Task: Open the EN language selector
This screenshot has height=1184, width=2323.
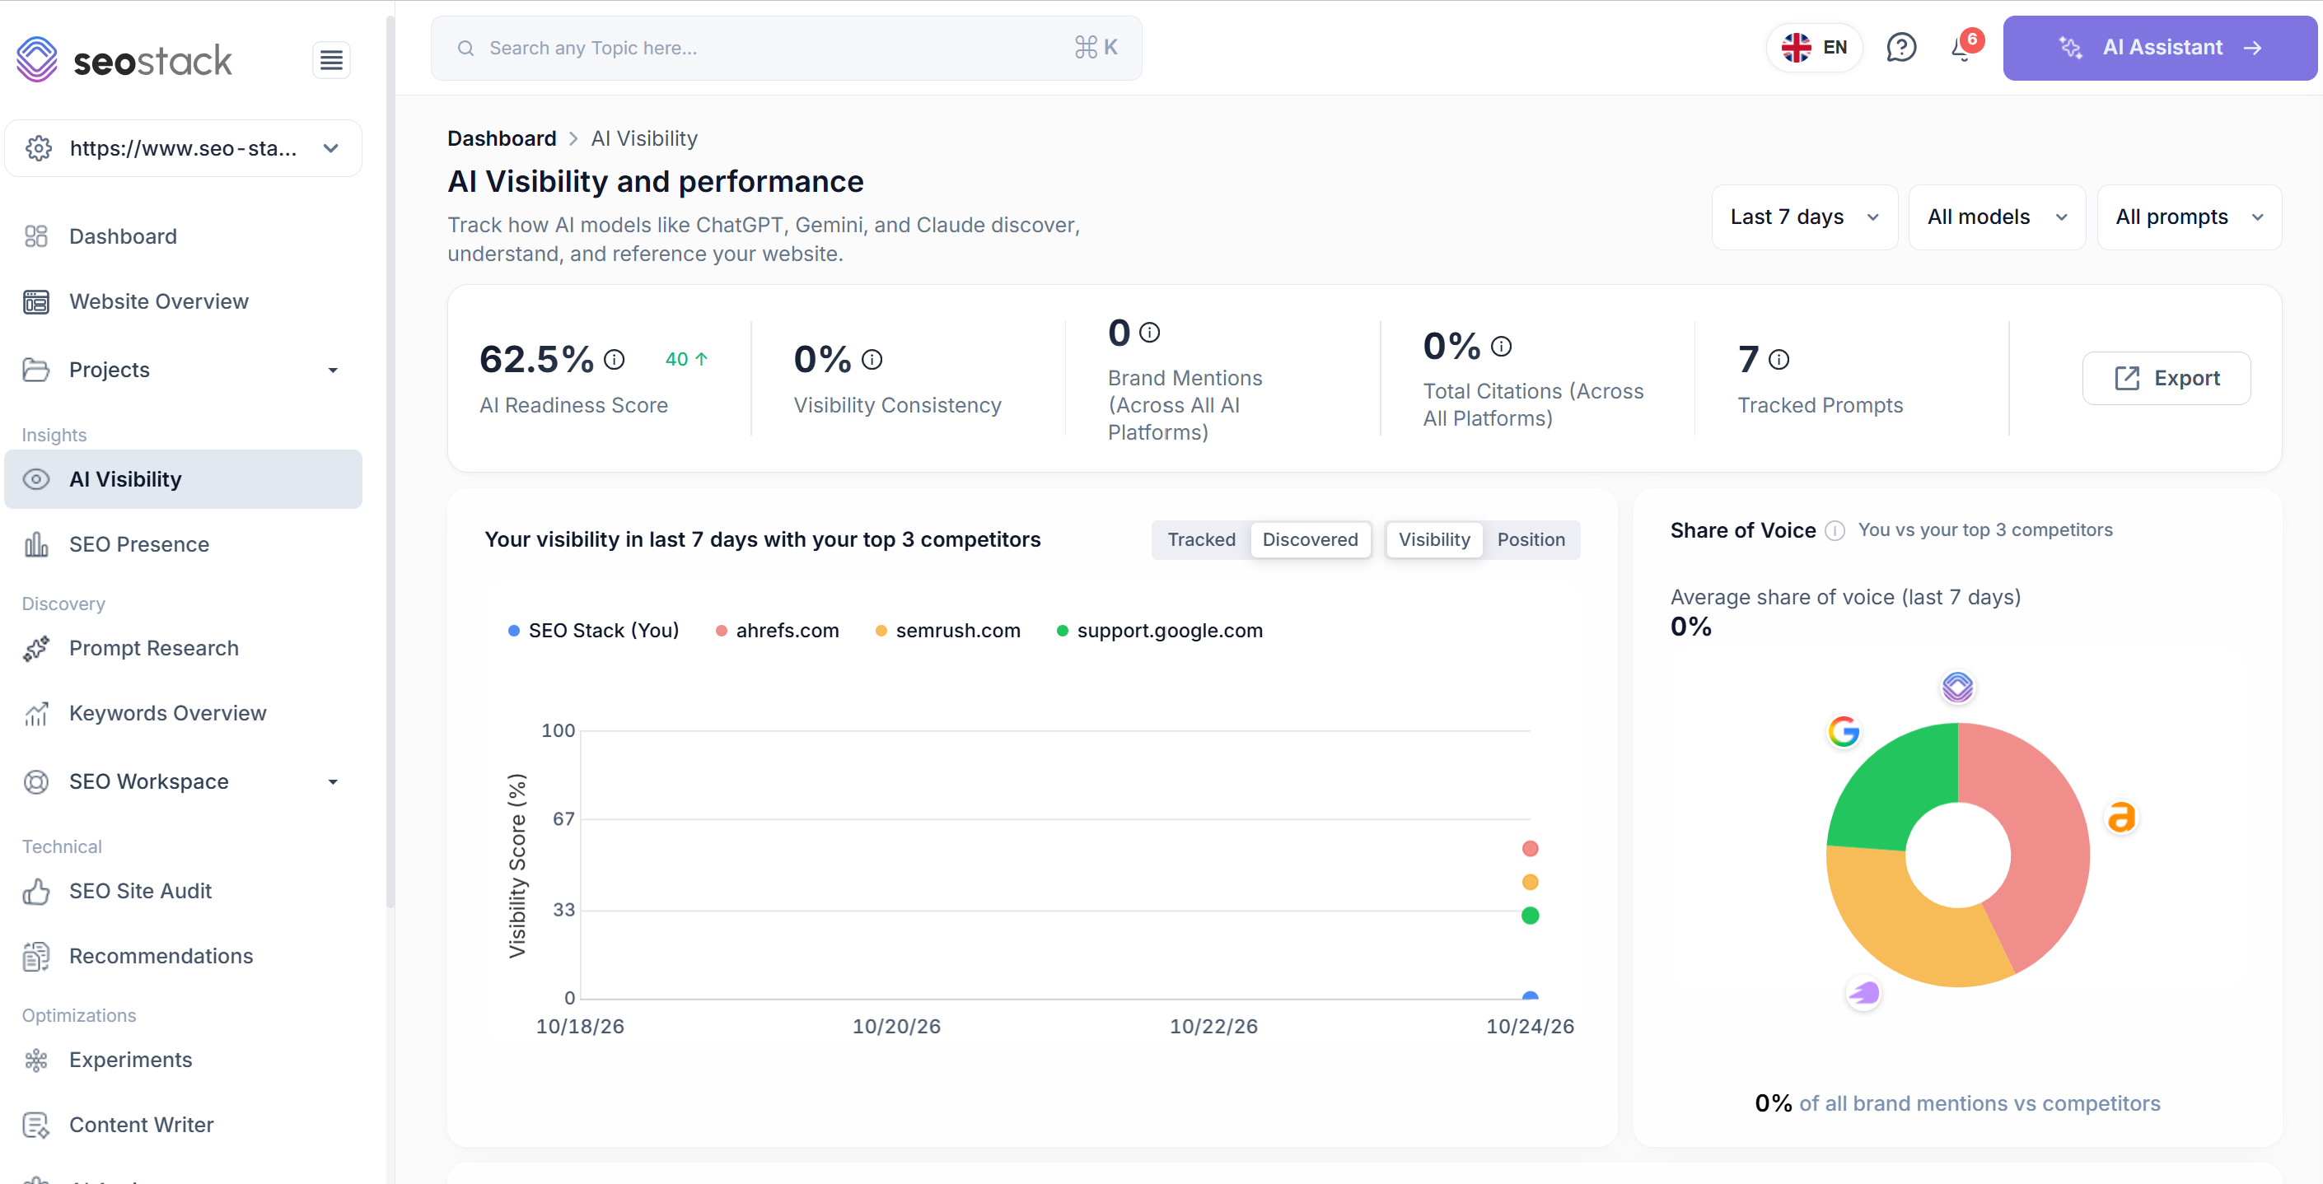Action: (x=1813, y=48)
